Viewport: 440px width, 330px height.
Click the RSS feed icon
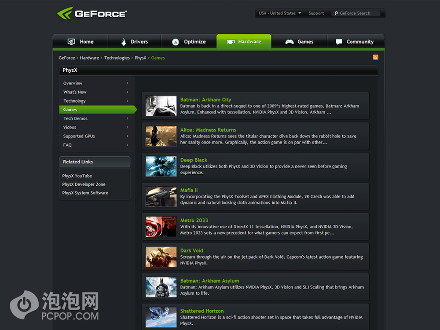(x=375, y=58)
